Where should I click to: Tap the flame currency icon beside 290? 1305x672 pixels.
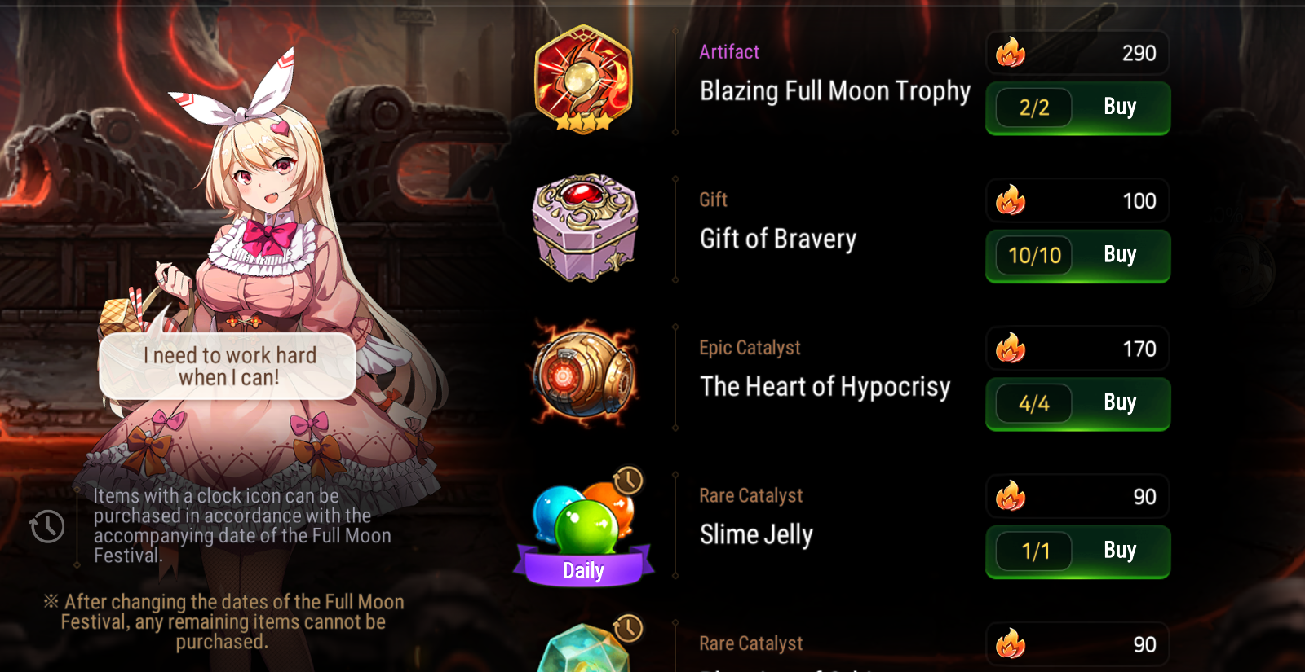1011,53
